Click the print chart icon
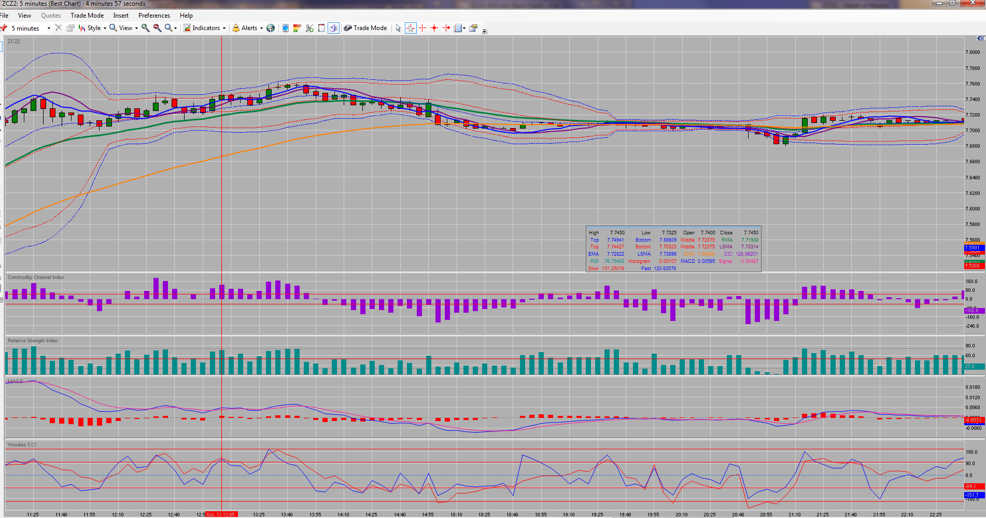Viewport: 986px width, 518px height. coord(70,28)
